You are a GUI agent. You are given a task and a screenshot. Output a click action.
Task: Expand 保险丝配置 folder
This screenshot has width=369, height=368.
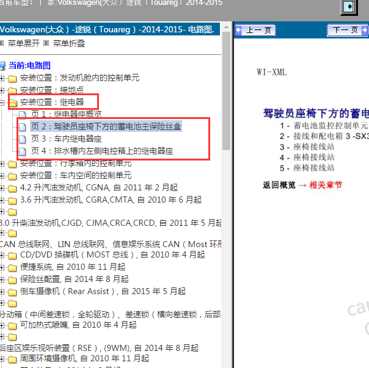[2, 280]
